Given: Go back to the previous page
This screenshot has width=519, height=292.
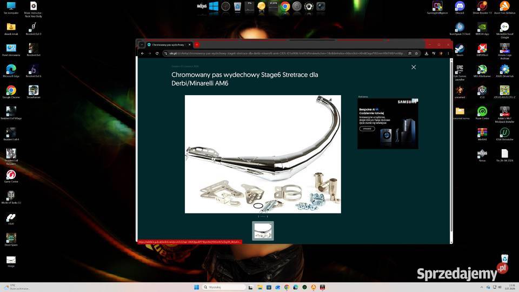Looking at the screenshot, I should point(143,54).
